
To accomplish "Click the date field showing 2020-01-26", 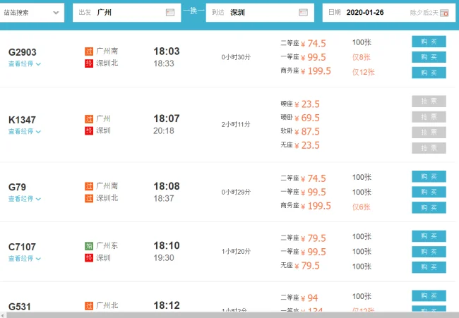I will coord(389,13).
